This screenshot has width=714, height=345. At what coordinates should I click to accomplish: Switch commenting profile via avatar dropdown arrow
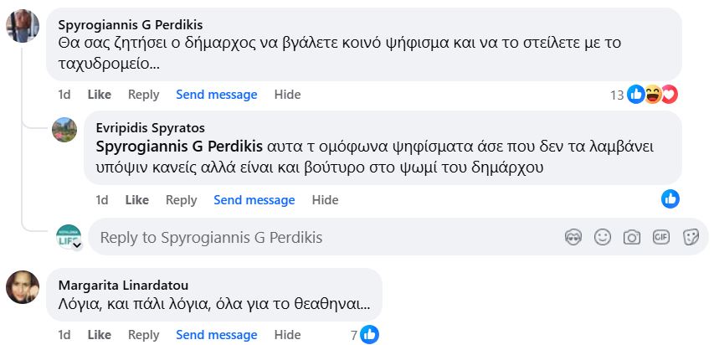[x=77, y=246]
